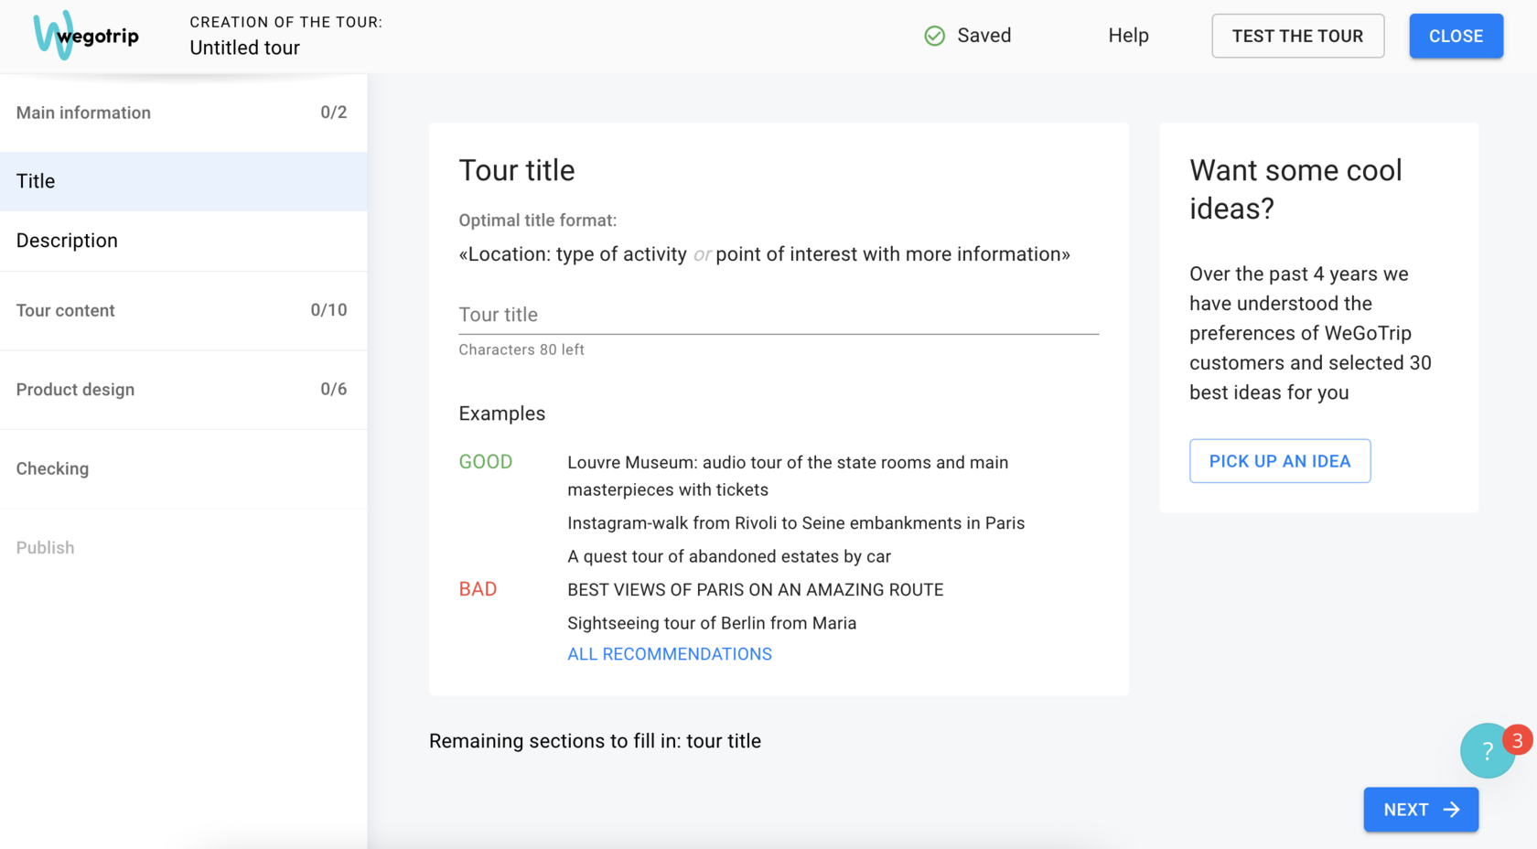Expand the Main information section
Screen dimensions: 1537x849
tap(183, 113)
